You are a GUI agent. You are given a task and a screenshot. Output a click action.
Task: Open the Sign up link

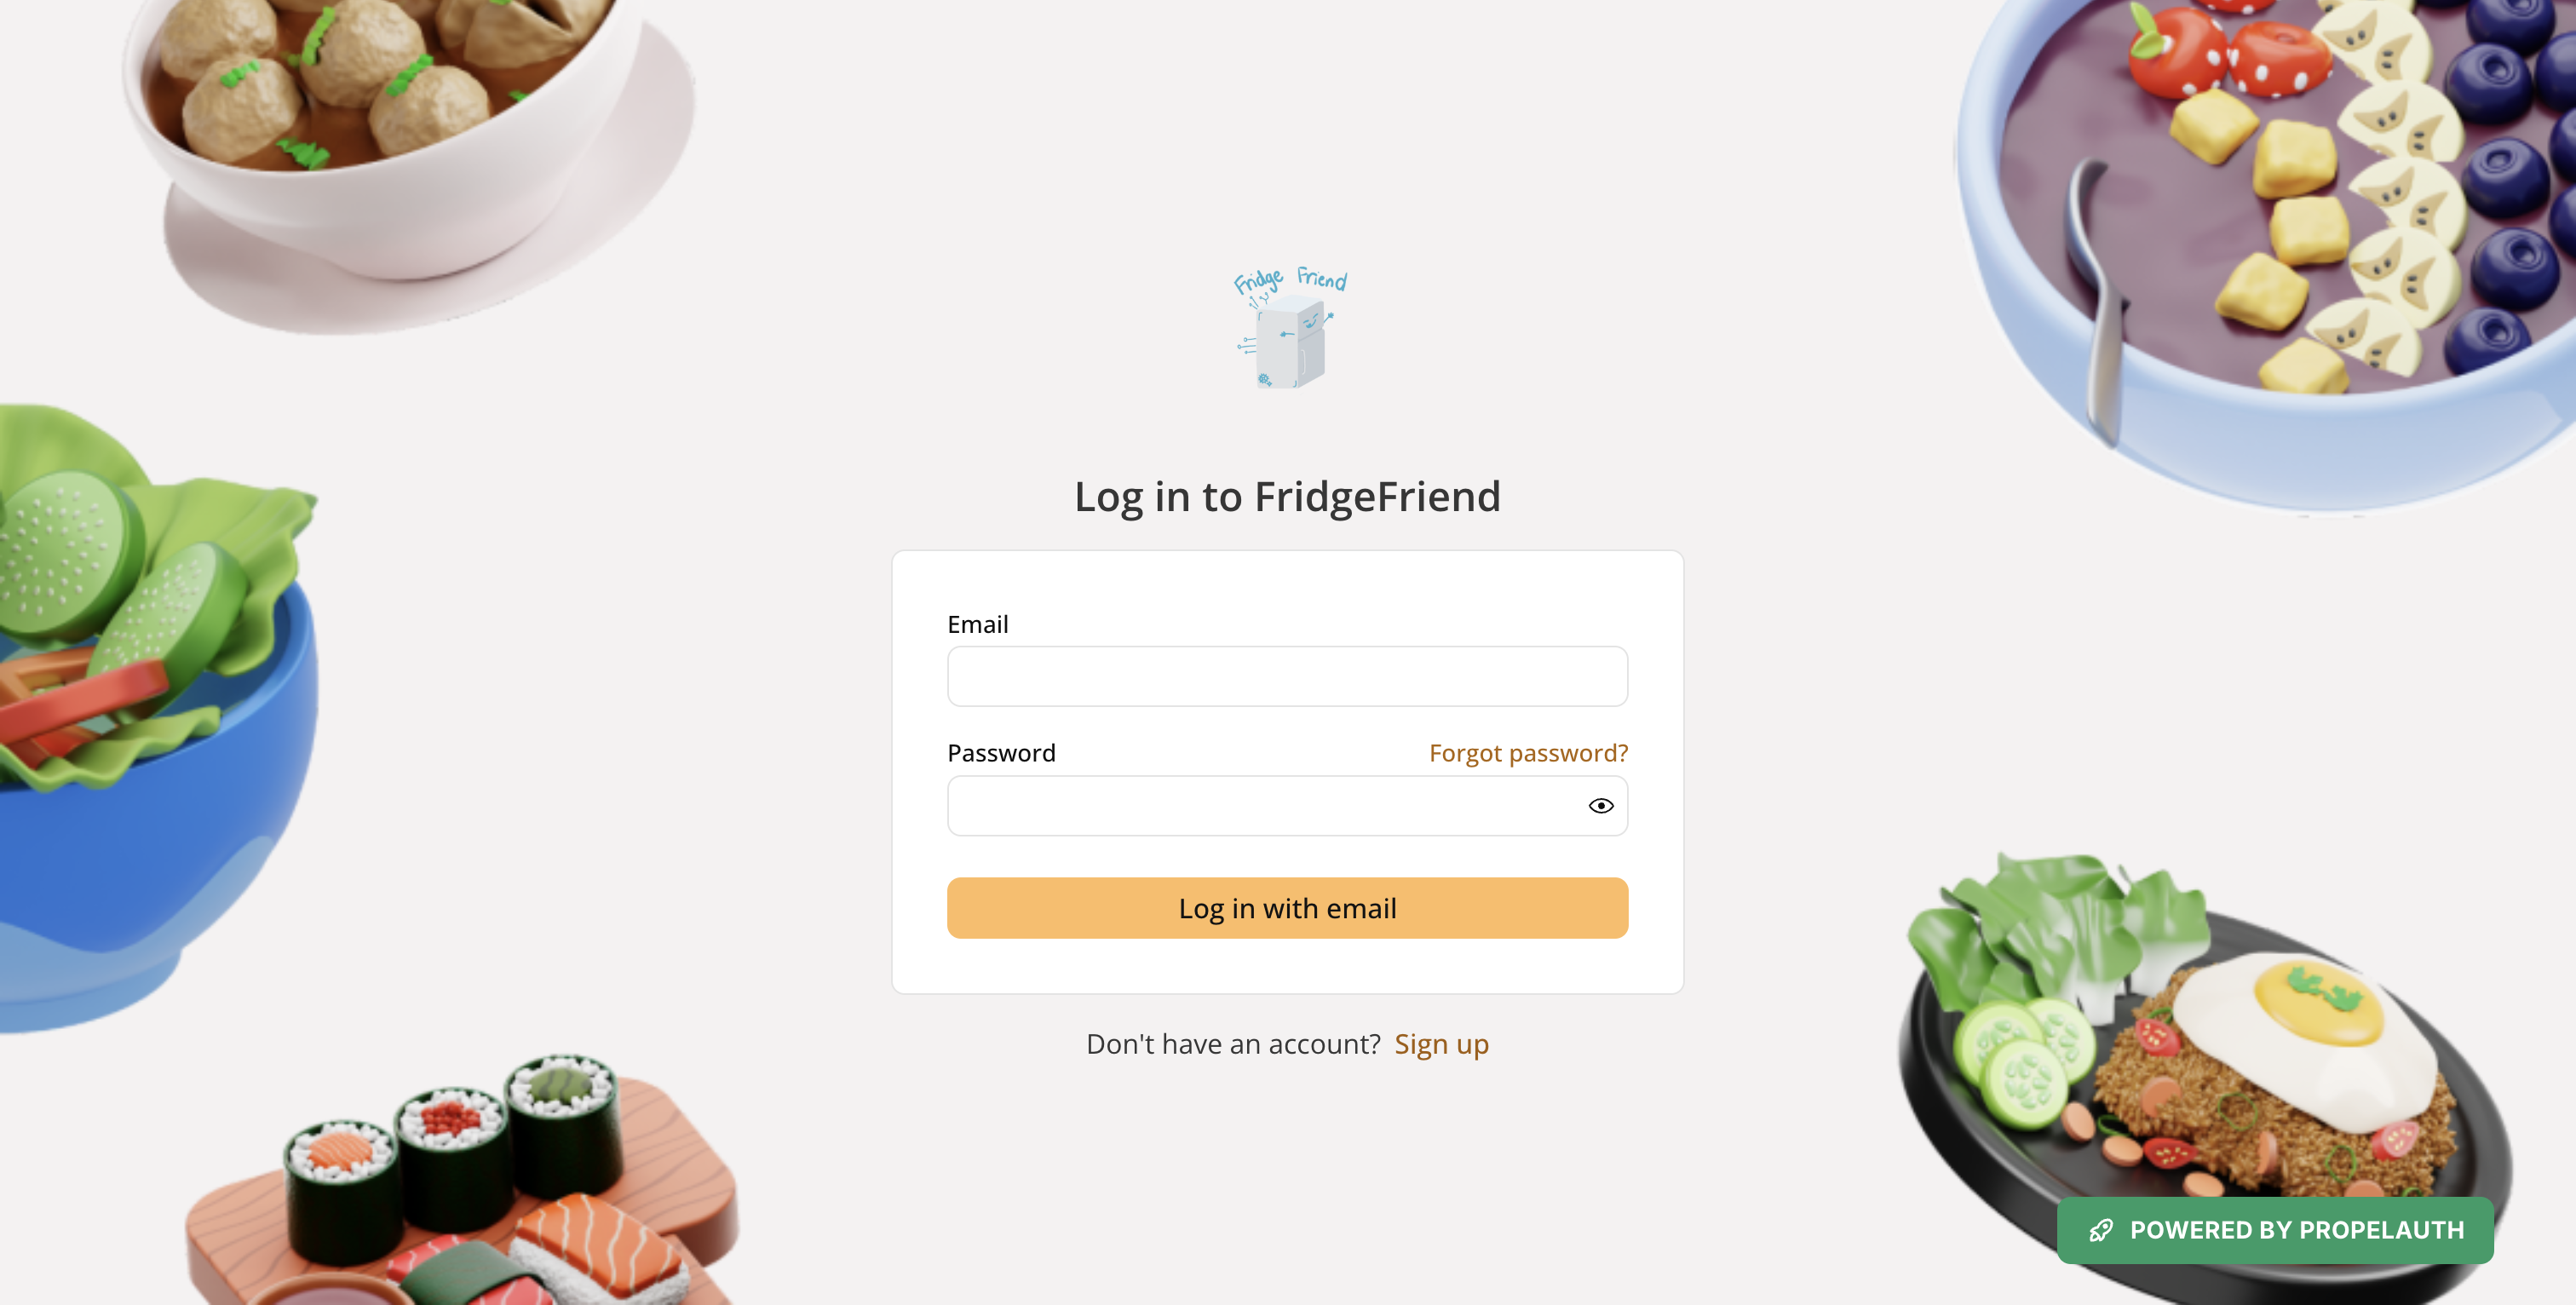[x=1441, y=1044]
